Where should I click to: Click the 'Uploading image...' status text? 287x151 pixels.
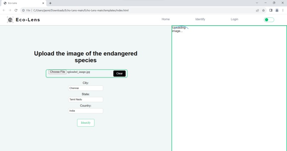[x=179, y=29]
